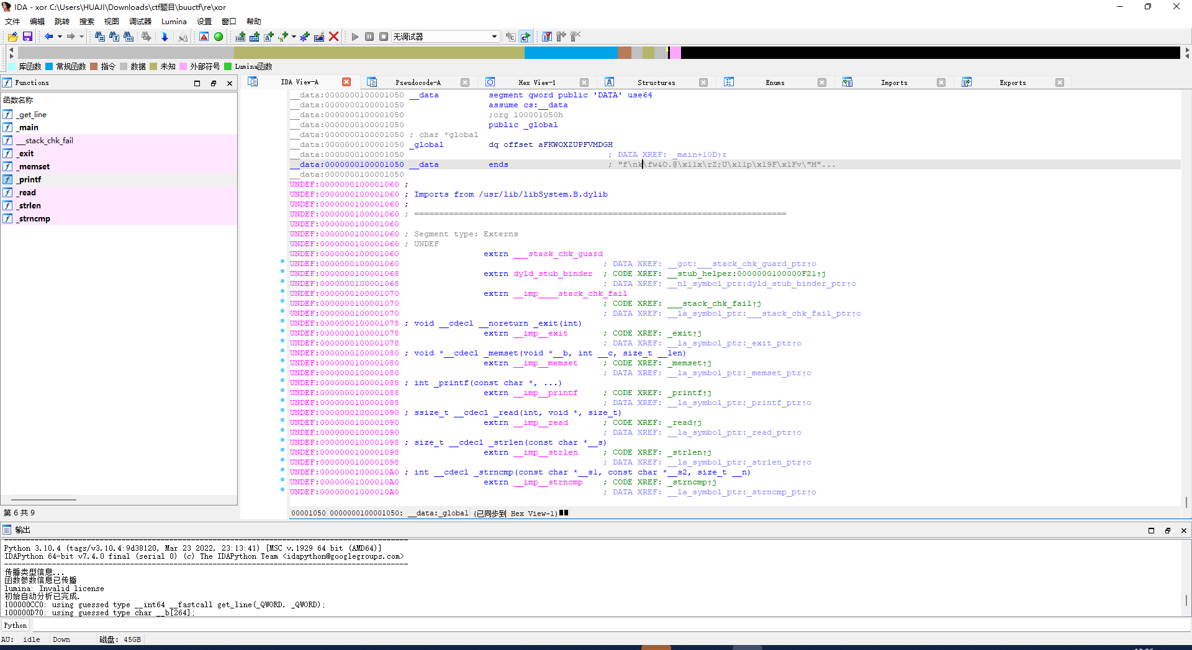
Task: Click the green circle toolbar icon
Action: [x=219, y=37]
